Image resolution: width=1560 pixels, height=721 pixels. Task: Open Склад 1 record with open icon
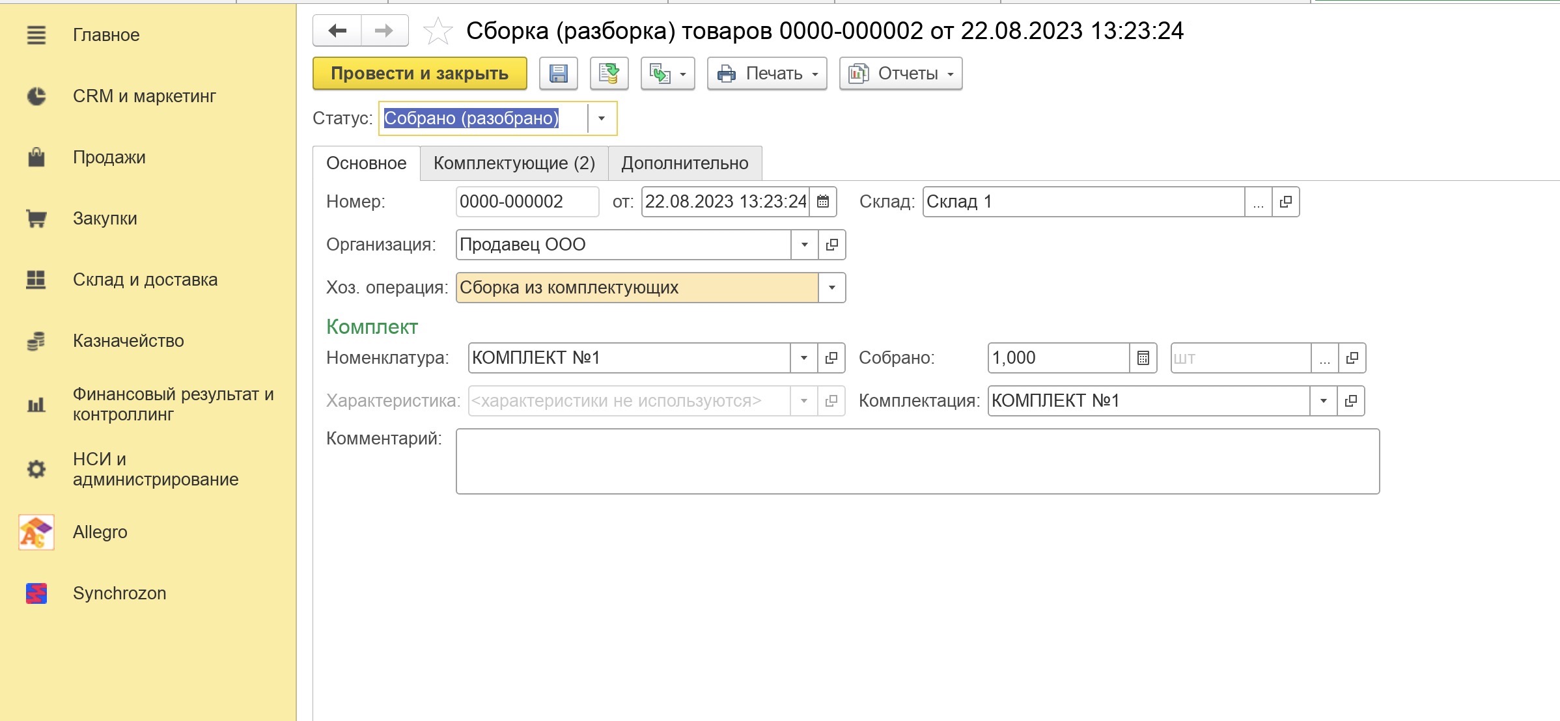(1286, 202)
